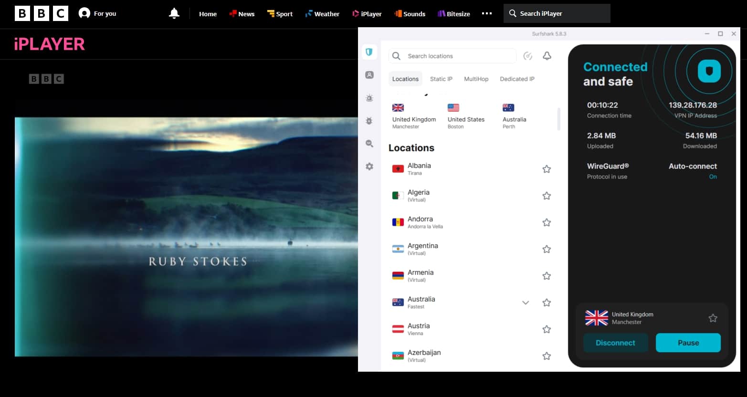Open the Antivirus bug icon in sidebar

369,121
